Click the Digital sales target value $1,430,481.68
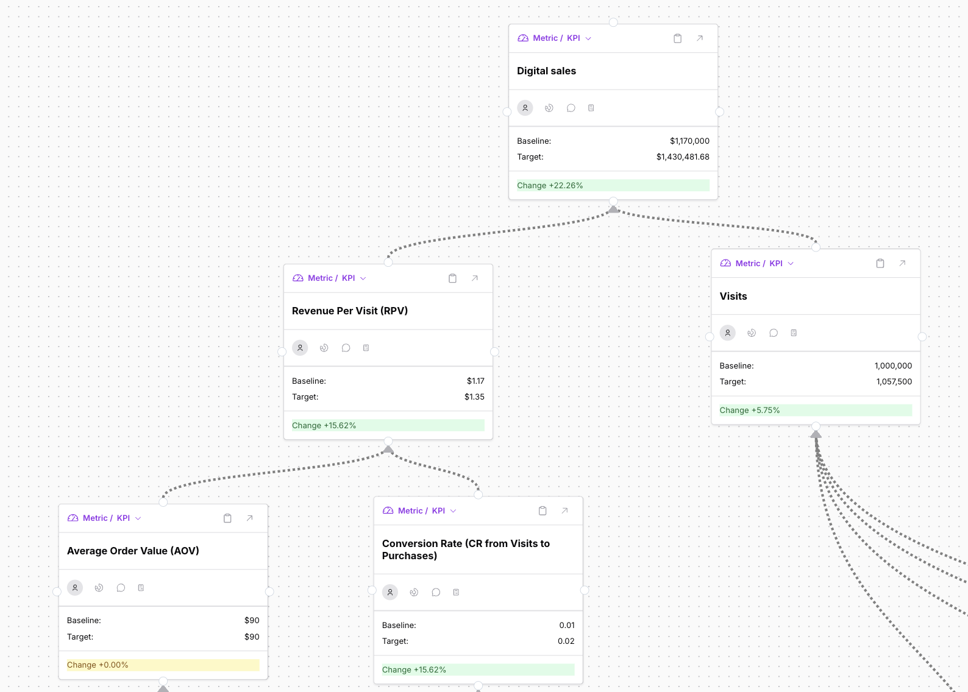 coord(682,157)
